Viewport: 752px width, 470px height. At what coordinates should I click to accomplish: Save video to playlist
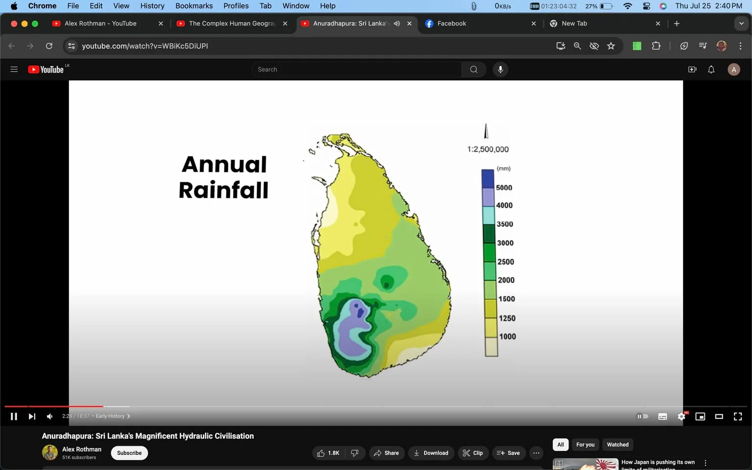point(509,453)
